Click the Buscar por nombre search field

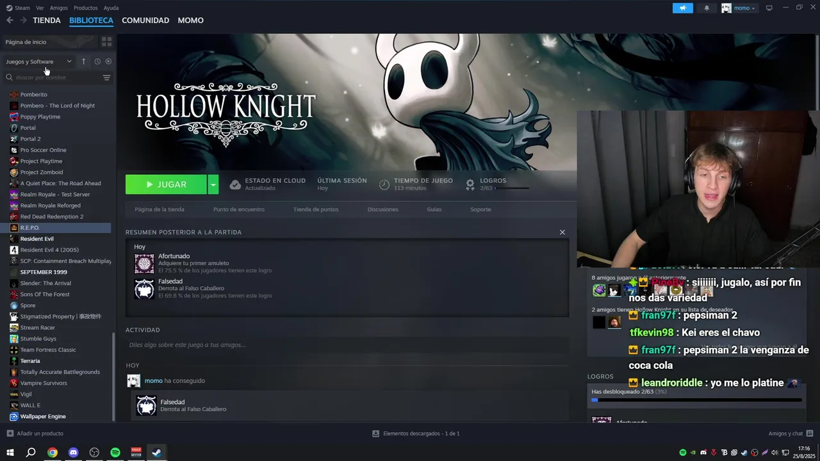pyautogui.click(x=53, y=77)
